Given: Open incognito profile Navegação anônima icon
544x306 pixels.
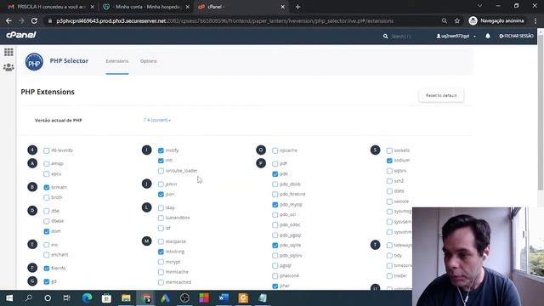Looking at the screenshot, I should tap(473, 20).
